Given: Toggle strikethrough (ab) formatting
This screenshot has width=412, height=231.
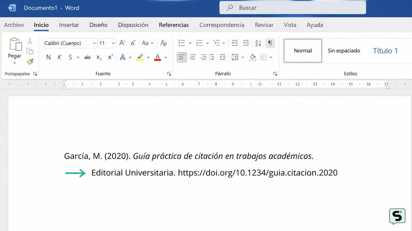Looking at the screenshot, I should 88,57.
